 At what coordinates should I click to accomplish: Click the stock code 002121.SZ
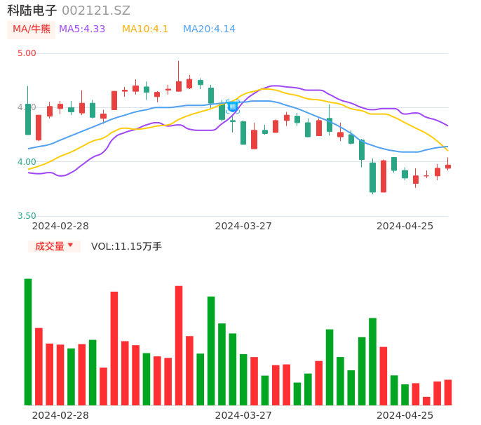pyautogui.click(x=96, y=11)
